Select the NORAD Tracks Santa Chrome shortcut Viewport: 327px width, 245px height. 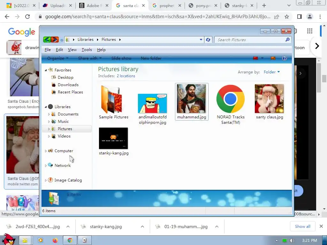[231, 104]
